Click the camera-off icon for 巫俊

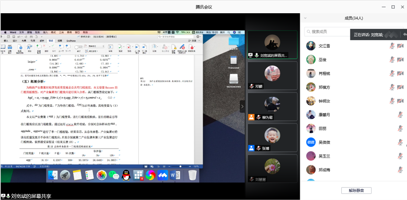click(400, 60)
